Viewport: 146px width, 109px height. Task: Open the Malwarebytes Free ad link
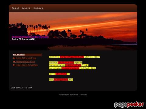[25, 61]
